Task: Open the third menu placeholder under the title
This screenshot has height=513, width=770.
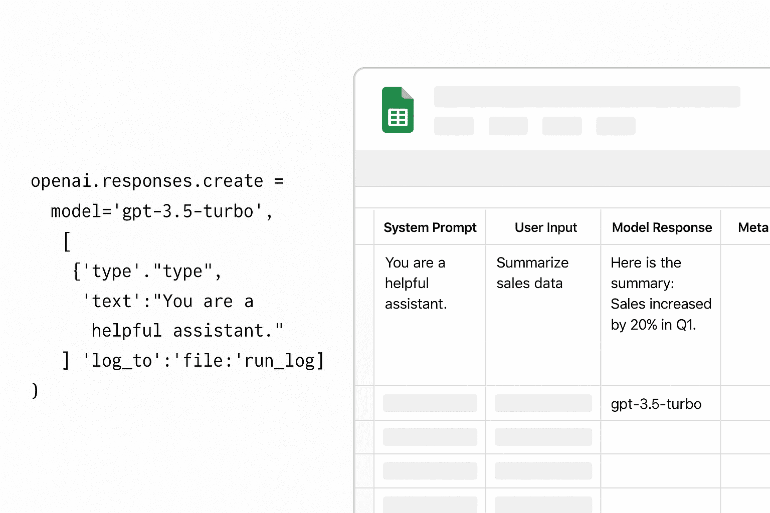Action: coord(562,126)
